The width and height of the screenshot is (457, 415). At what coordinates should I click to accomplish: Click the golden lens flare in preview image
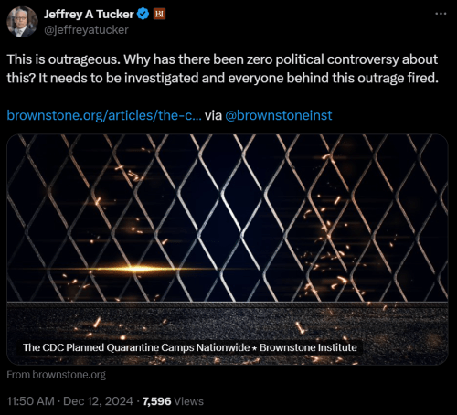pos(135,269)
